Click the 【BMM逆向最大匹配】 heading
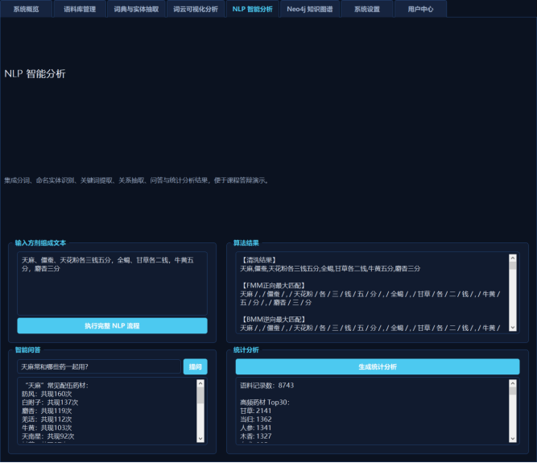Screen dimensions: 537x463 pos(273,319)
